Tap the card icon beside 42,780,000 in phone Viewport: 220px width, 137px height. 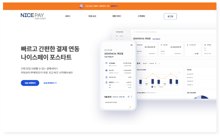click(106, 63)
